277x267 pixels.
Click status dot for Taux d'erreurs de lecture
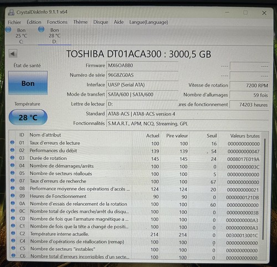click(12, 143)
